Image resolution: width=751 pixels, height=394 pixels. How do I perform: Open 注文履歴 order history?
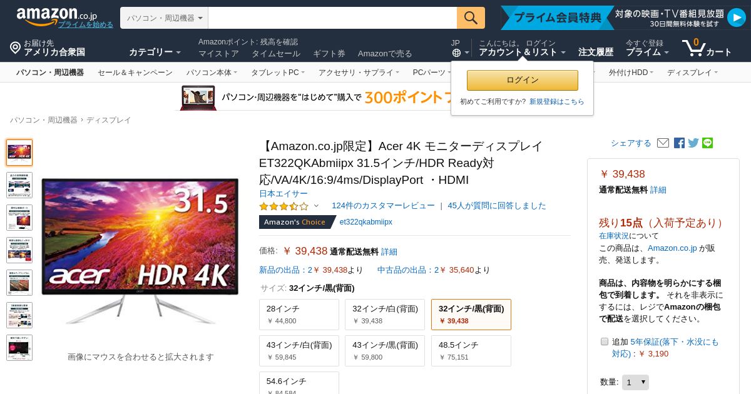tap(596, 53)
